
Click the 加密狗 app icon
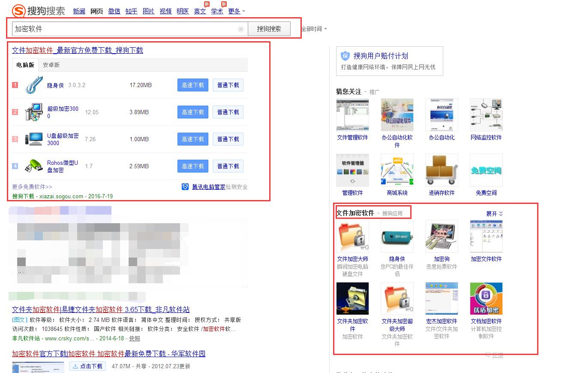[x=442, y=236]
